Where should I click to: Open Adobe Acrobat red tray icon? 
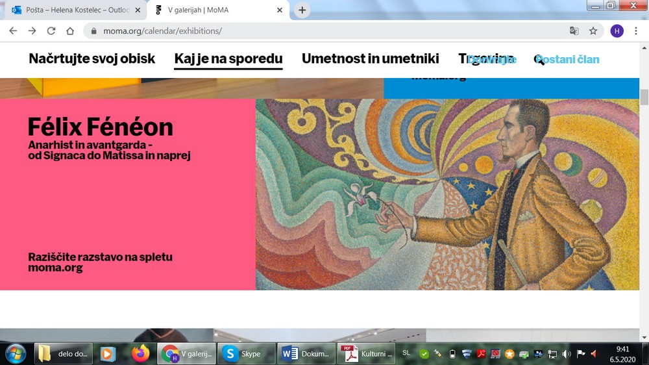click(481, 354)
